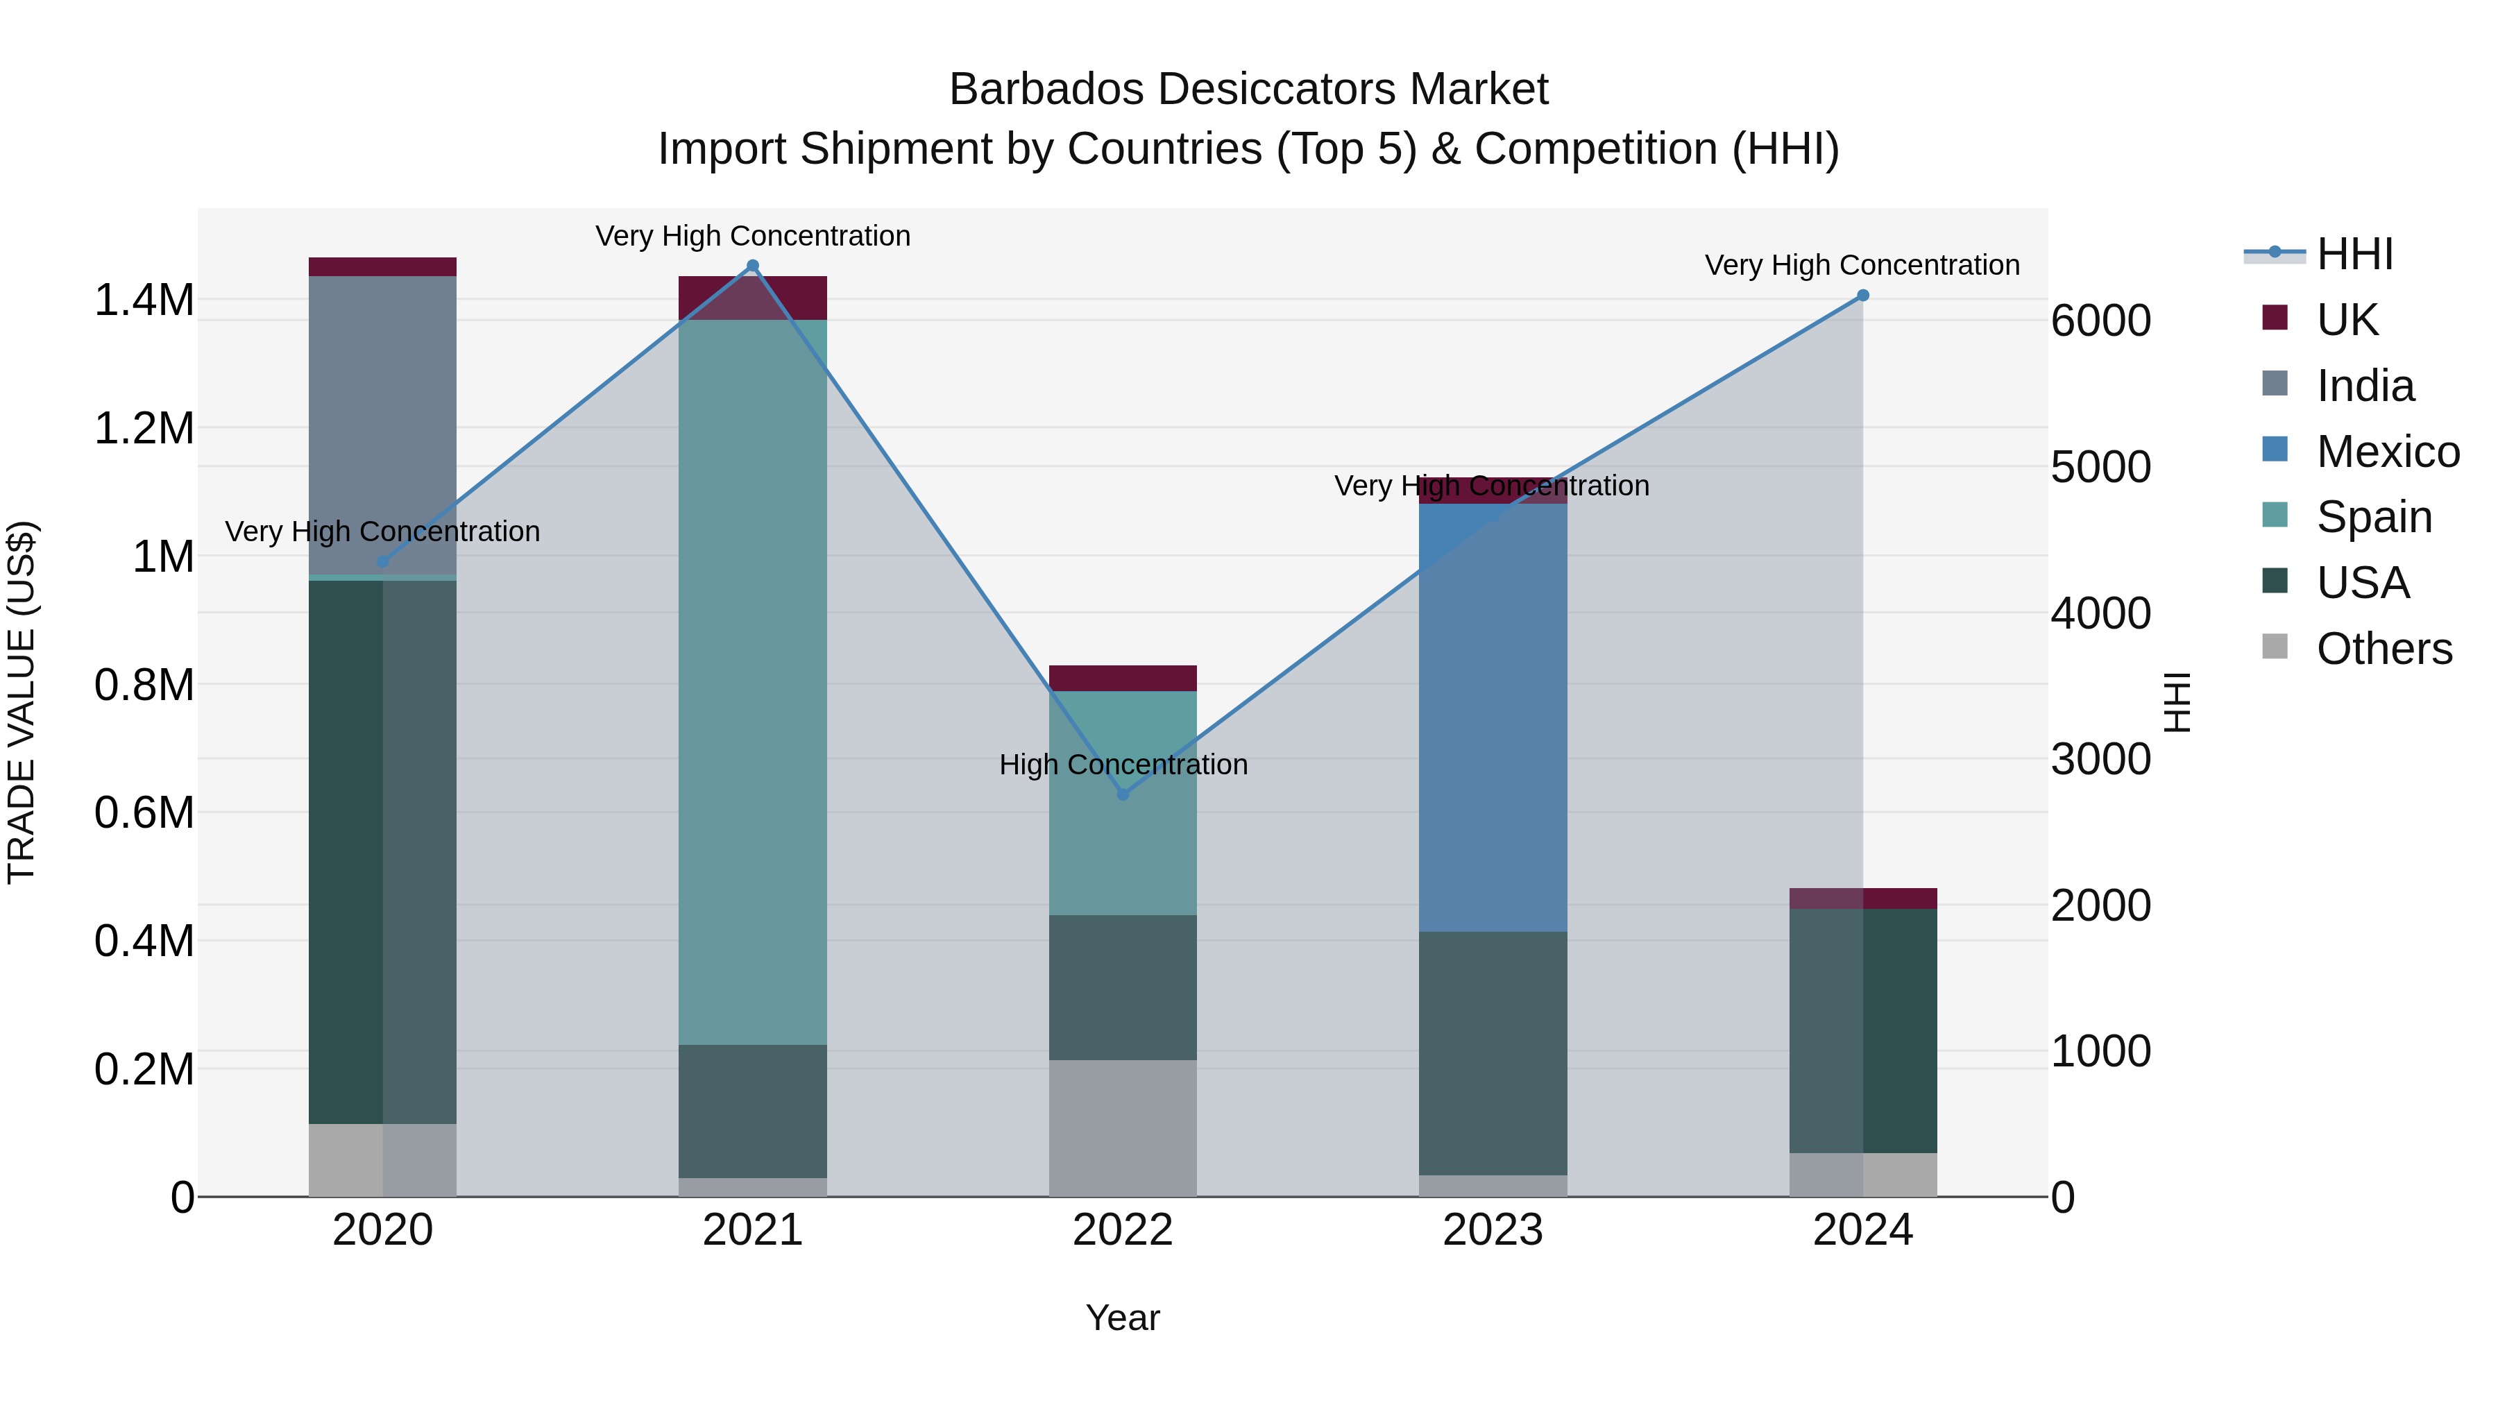Click the Others bar segment in 2020
This screenshot has height=1405, width=2498.
382,1159
